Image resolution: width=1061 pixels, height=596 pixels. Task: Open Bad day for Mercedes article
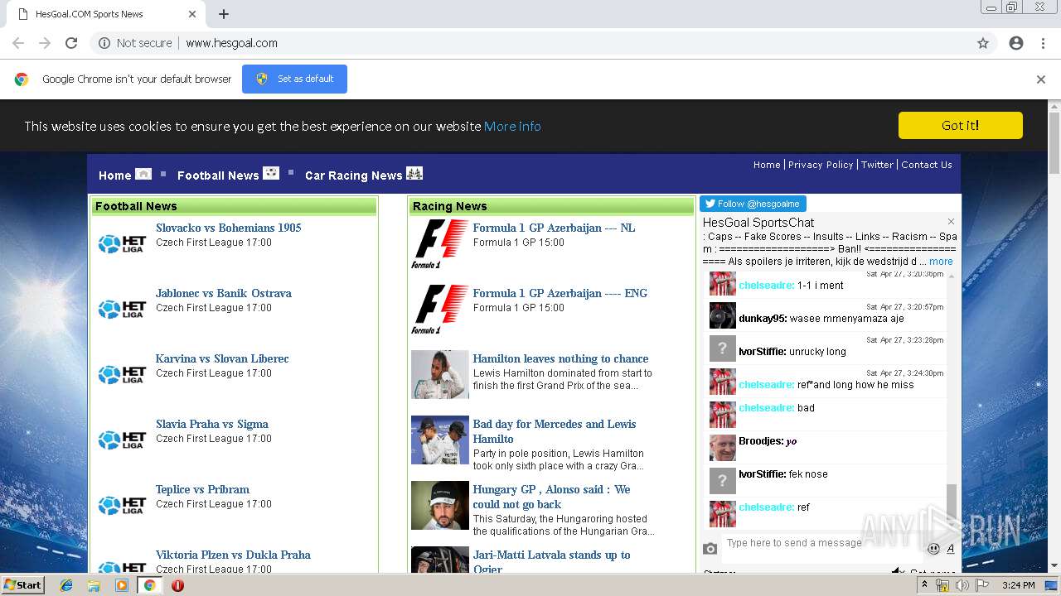[555, 431]
